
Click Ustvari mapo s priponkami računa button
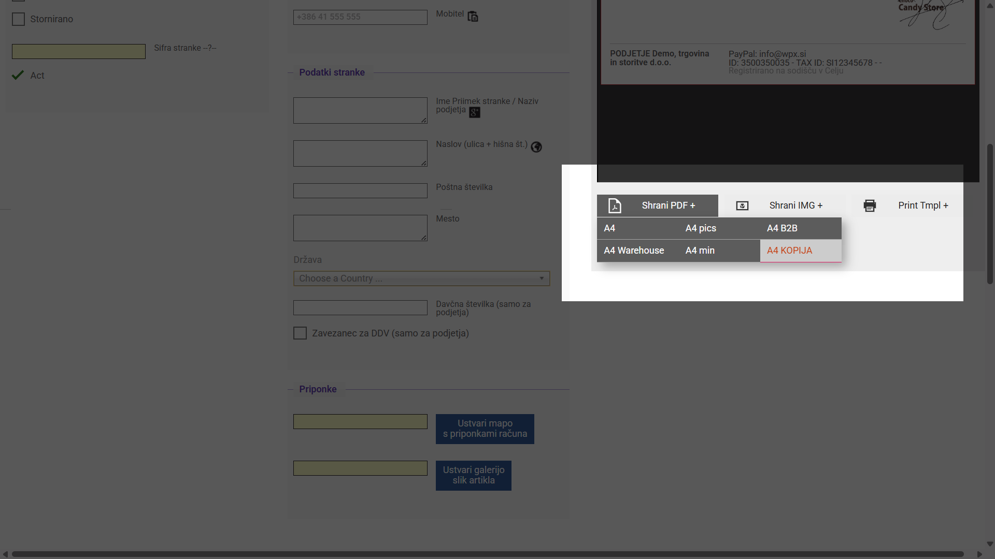[x=485, y=429]
